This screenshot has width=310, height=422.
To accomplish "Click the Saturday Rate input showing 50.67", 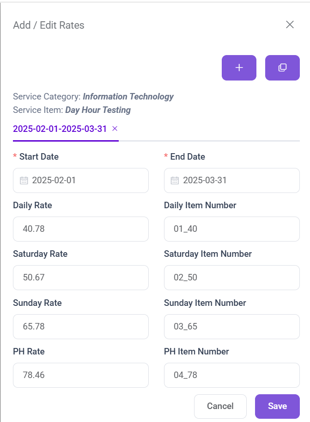I will tap(81, 278).
